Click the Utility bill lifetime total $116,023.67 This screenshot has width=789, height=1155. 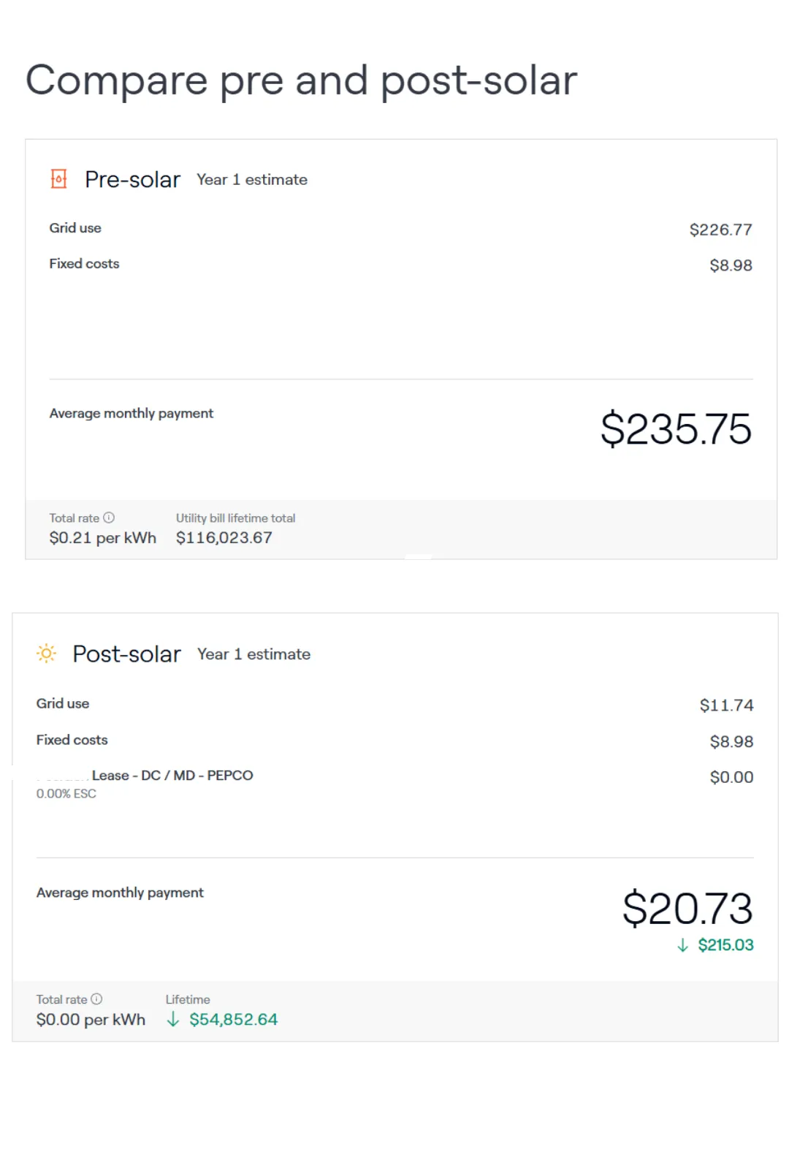(x=224, y=537)
